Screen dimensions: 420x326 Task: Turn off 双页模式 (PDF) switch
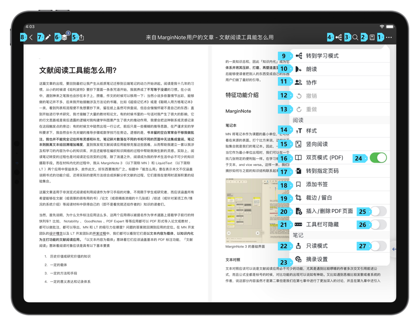point(378,158)
